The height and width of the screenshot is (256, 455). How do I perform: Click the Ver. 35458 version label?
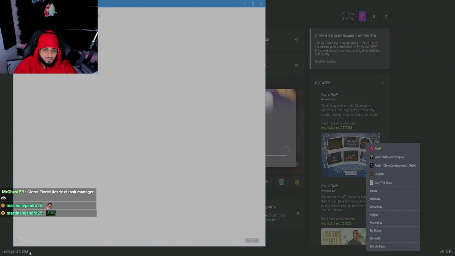point(446,251)
